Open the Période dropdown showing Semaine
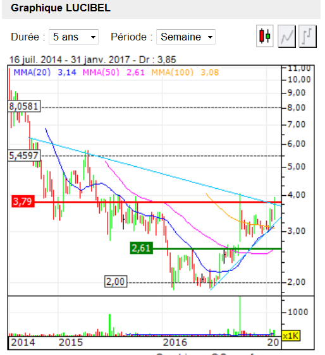The height and width of the screenshot is (355, 325). click(186, 37)
